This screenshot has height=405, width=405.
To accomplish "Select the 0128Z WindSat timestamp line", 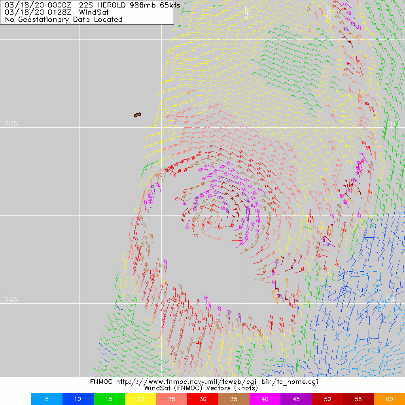I will click(x=57, y=12).
